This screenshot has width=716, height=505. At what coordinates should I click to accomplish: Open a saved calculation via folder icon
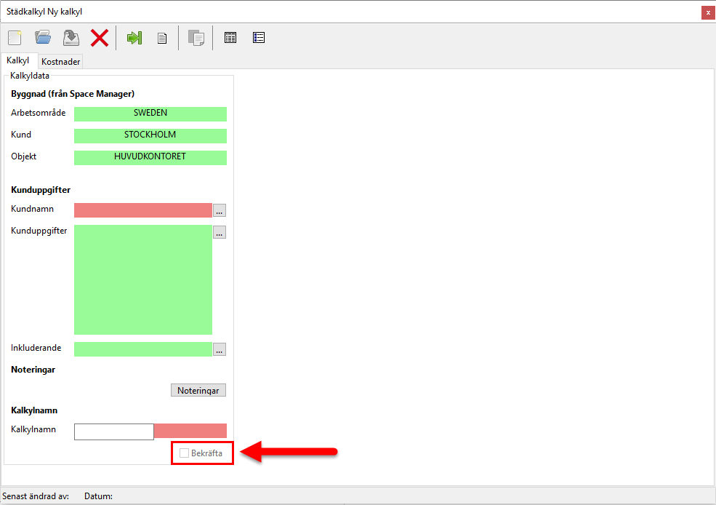[43, 38]
